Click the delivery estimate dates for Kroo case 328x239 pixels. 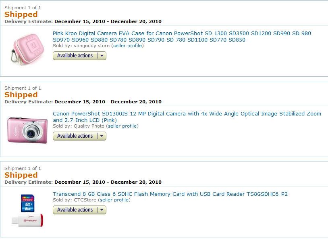click(108, 21)
